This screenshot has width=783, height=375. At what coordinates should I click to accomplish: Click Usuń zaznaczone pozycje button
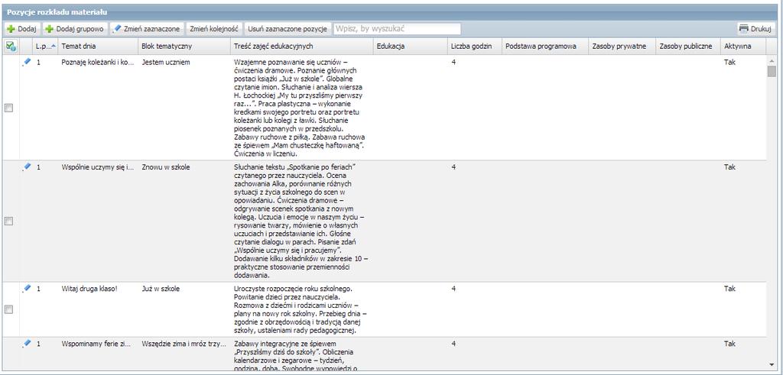288,29
